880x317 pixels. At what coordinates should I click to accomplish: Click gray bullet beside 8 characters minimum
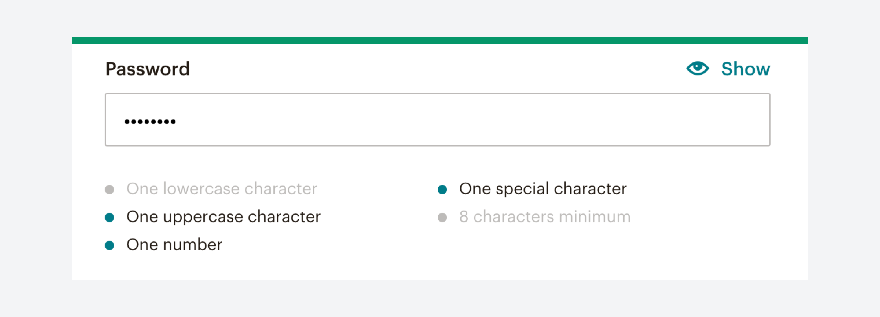click(x=442, y=217)
